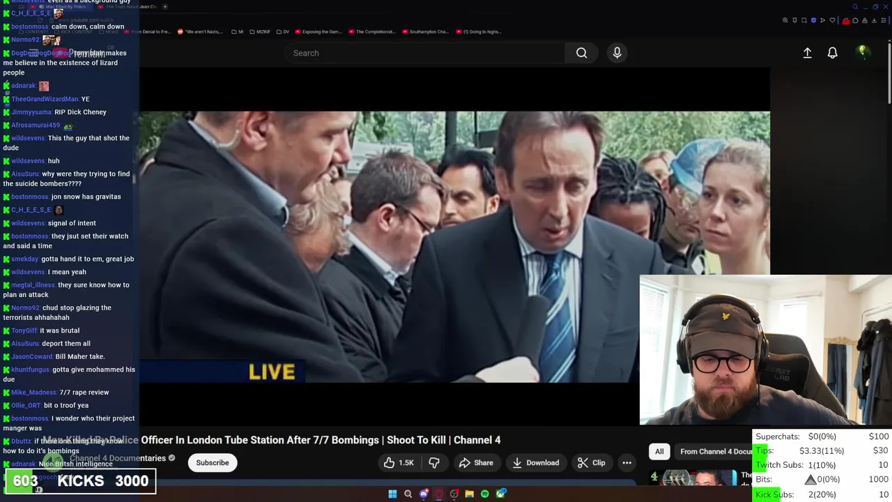The width and height of the screenshot is (892, 502).
Task: Open the DV bookmark folder
Action: coord(282,31)
